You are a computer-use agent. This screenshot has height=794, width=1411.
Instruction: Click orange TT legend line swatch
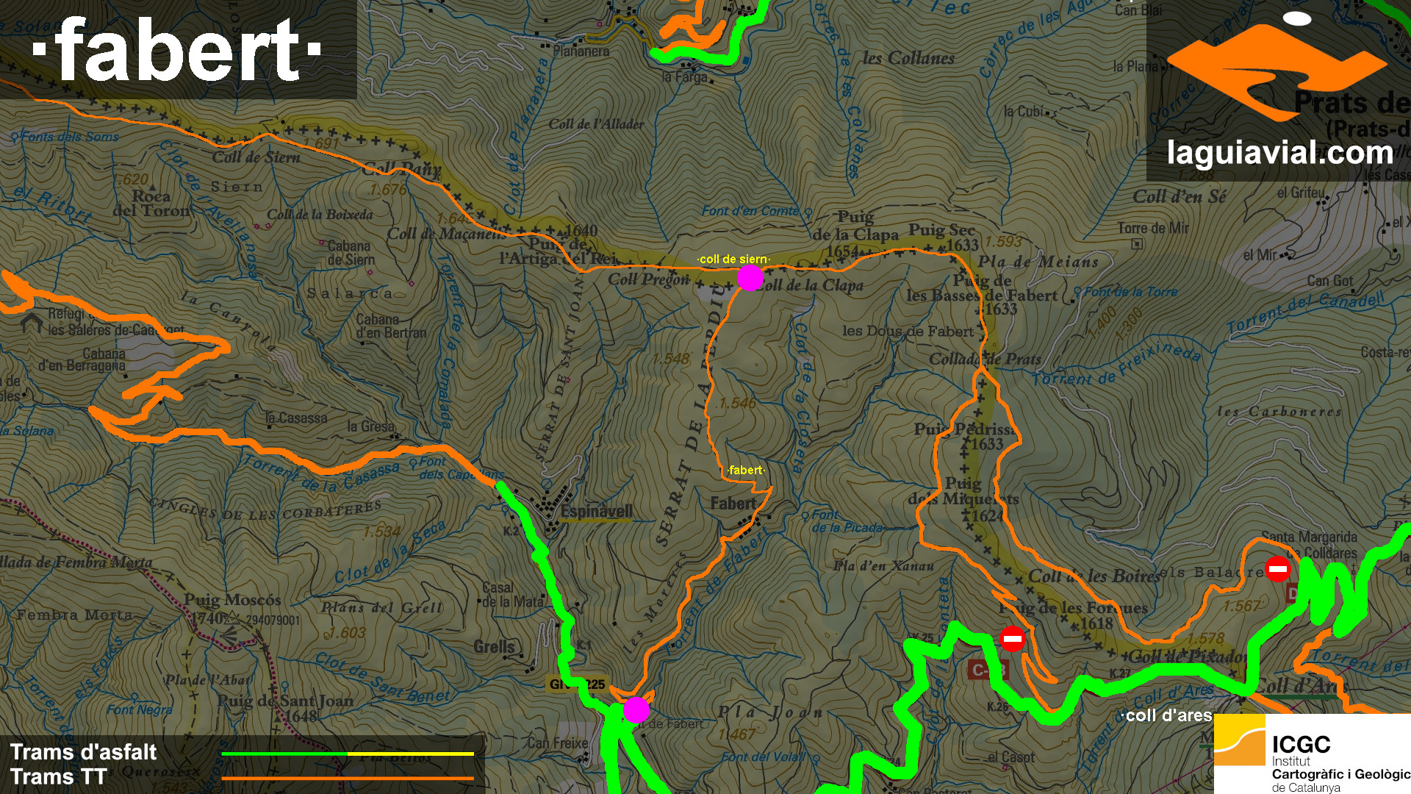click(x=347, y=778)
